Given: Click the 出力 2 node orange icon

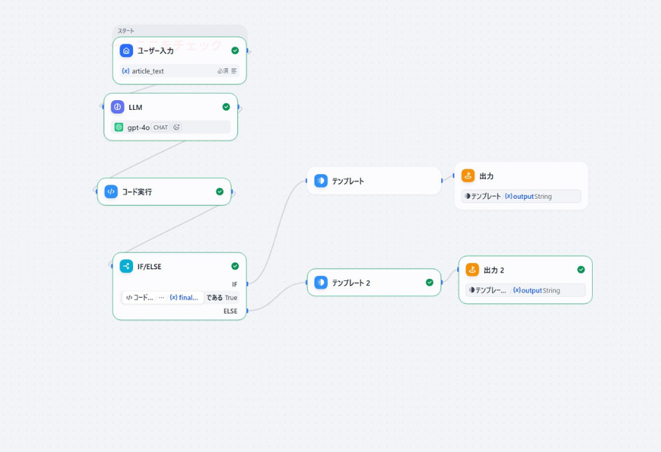Looking at the screenshot, I should click(472, 270).
